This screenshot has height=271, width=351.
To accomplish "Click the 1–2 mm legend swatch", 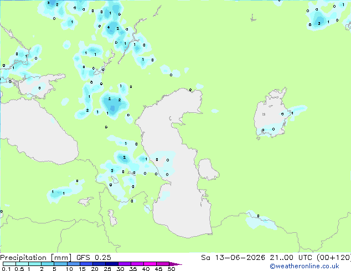I will pos(35,264).
